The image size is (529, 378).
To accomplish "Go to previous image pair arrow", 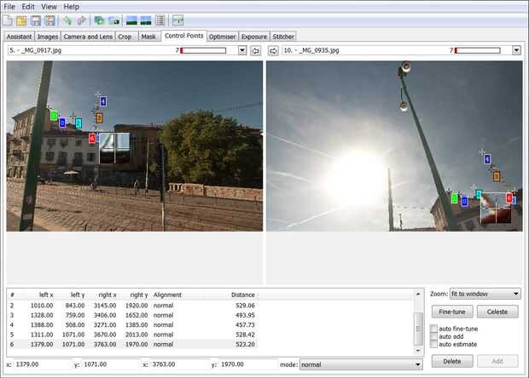I will point(256,51).
